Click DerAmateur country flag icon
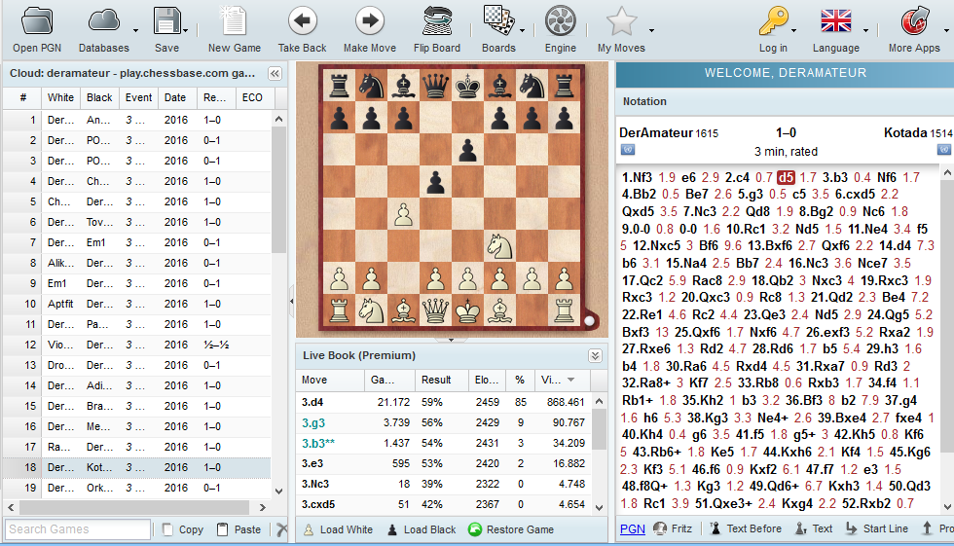Viewport: 954px width, 546px height. pyautogui.click(x=627, y=150)
